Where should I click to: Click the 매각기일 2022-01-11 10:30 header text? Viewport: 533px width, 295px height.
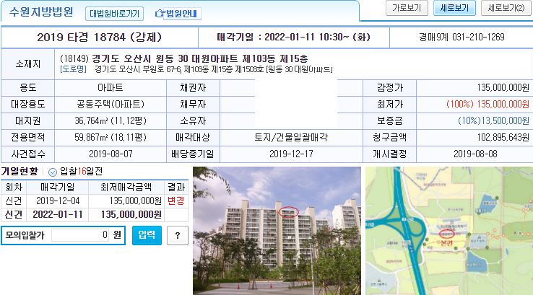[x=294, y=37]
